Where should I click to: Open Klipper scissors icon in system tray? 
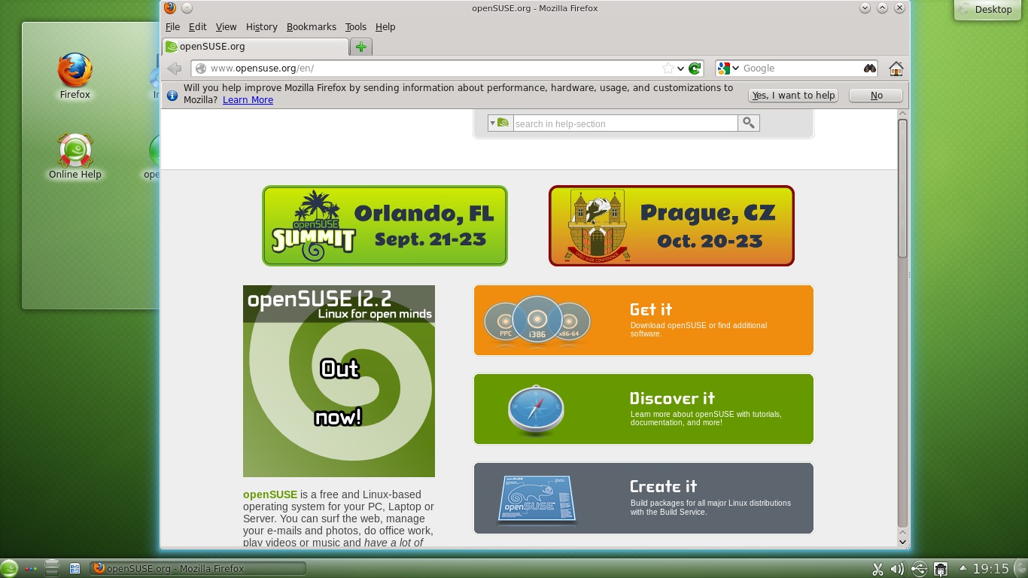coord(877,569)
